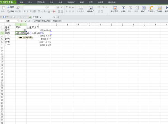Select the Format Painter brush icon
168x124 pixels.
pos(18,8)
